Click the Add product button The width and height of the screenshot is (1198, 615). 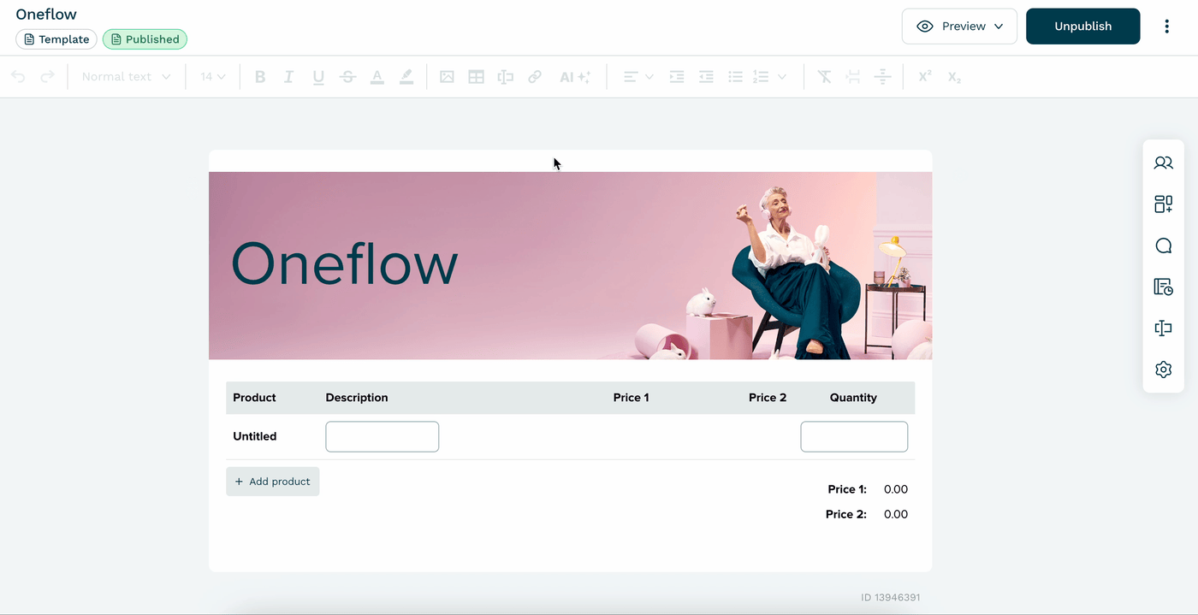273,482
